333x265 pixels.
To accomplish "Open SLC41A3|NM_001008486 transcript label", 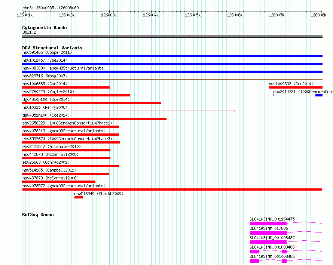I will click(x=272, y=247).
